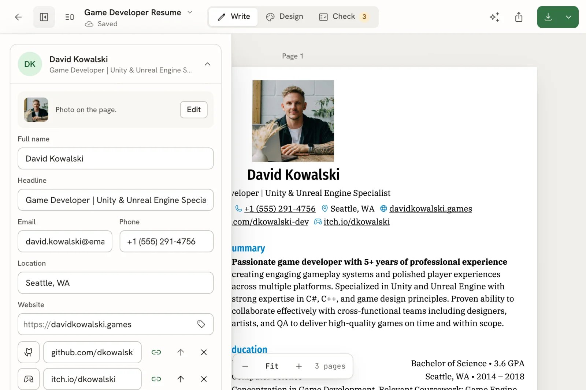Remove the GitHub link row

pos(204,352)
